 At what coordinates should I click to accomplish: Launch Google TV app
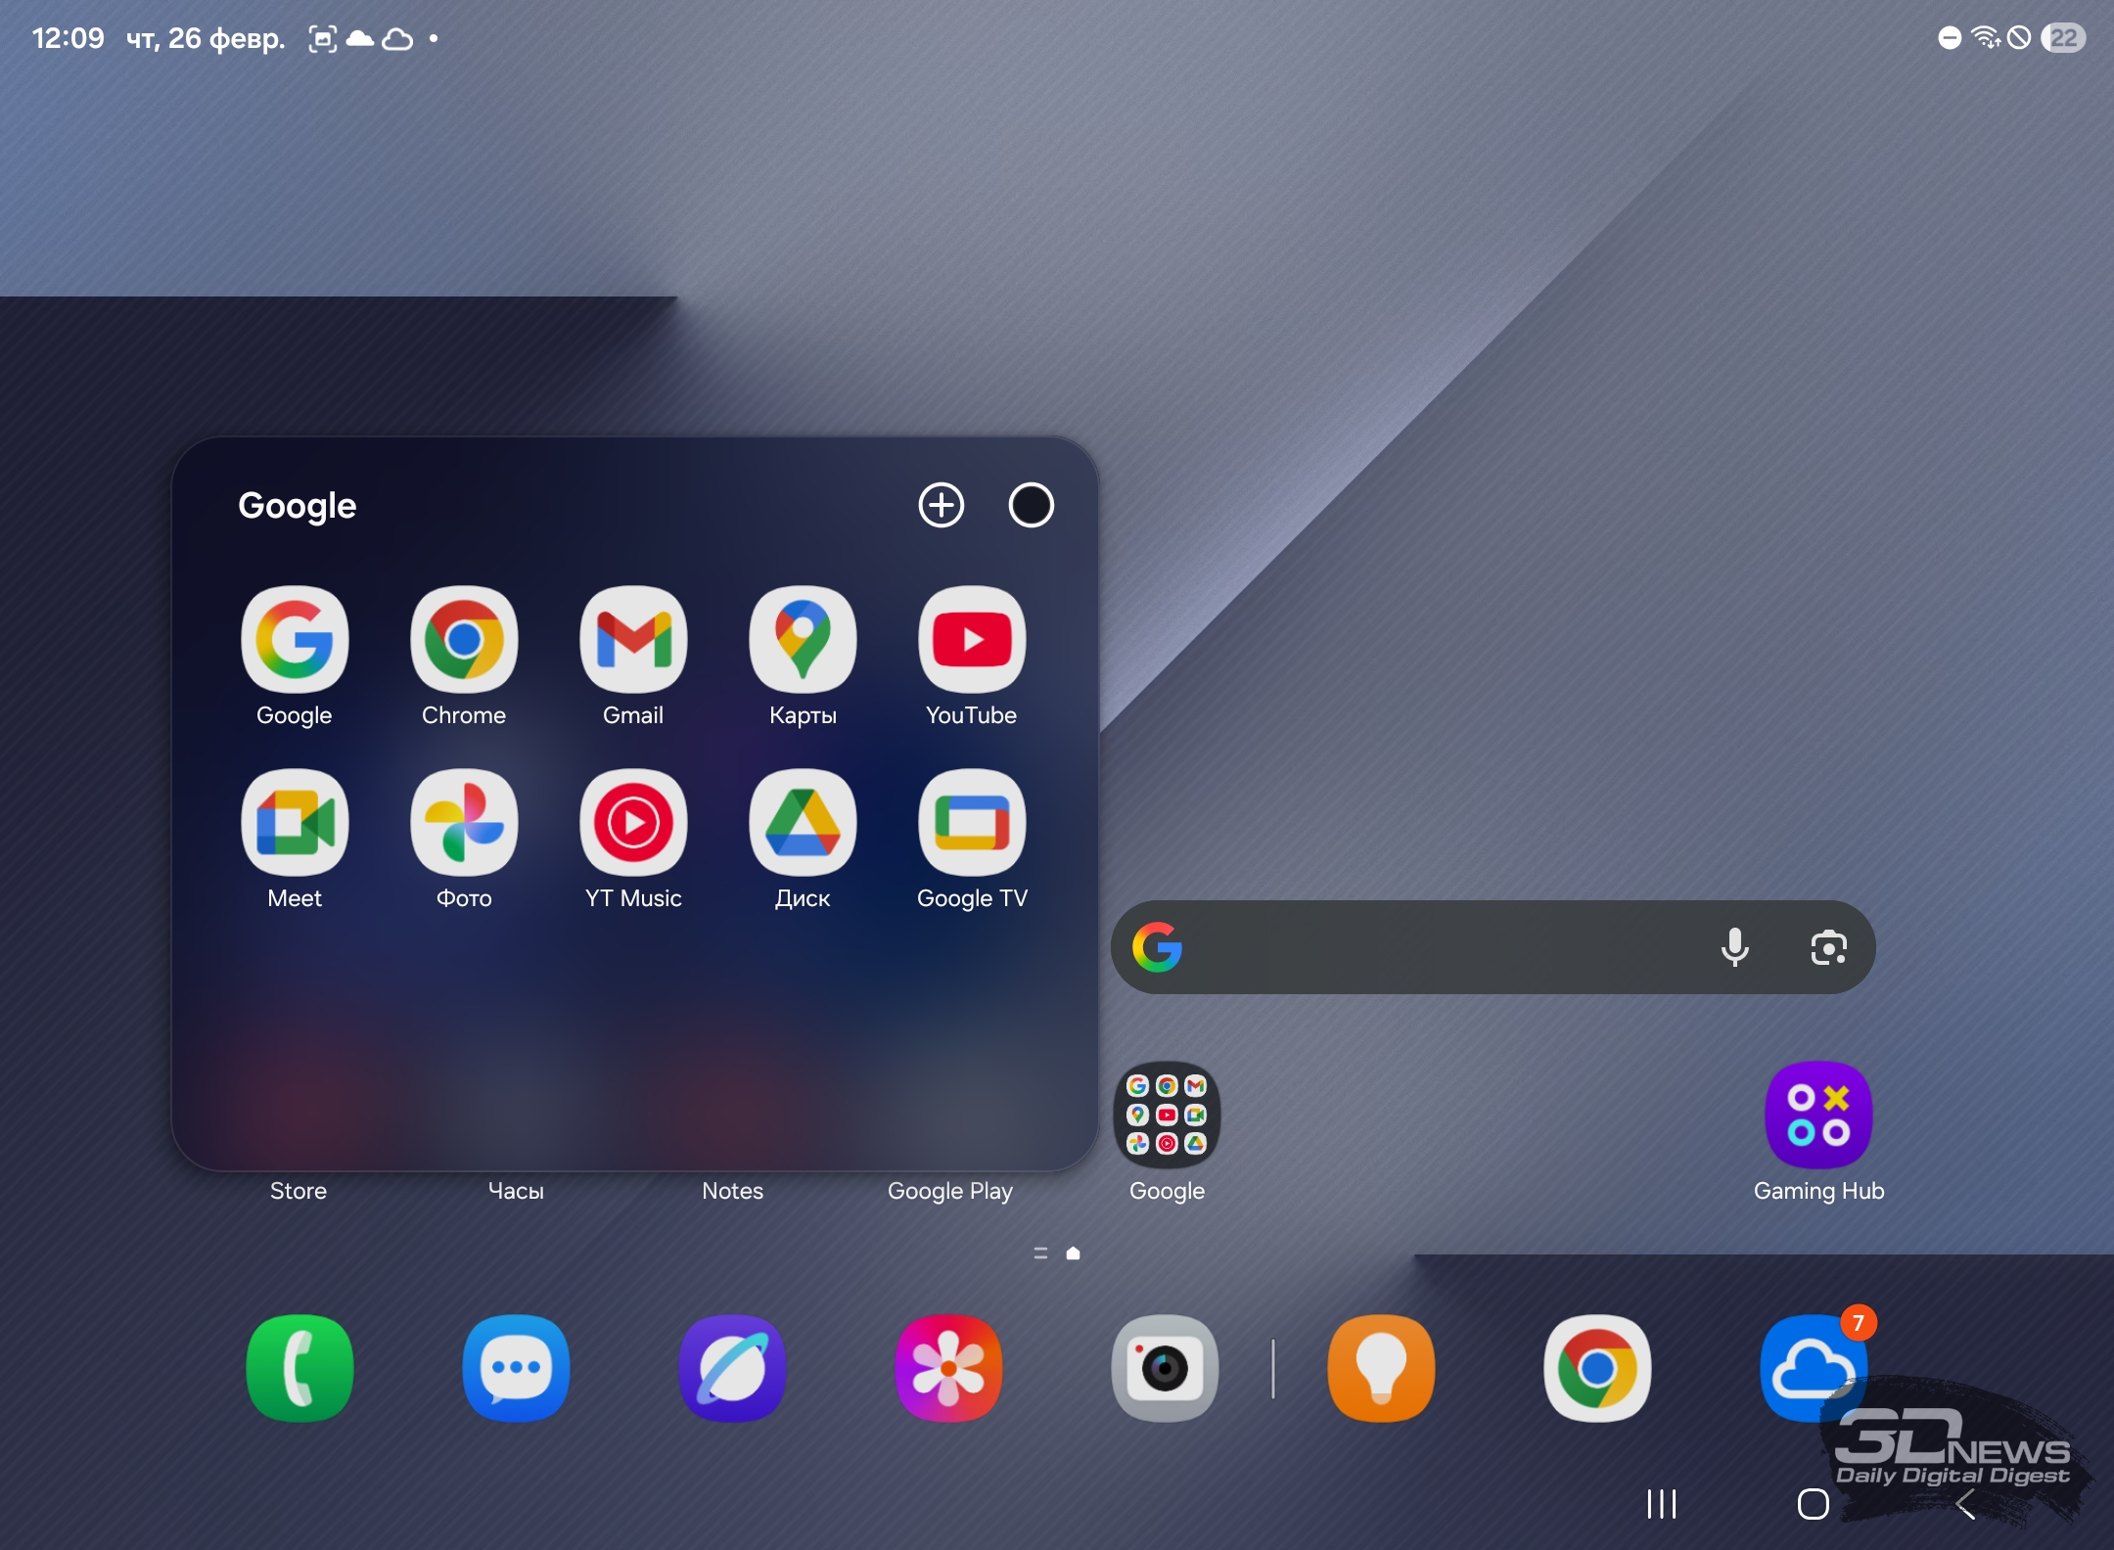click(x=971, y=823)
